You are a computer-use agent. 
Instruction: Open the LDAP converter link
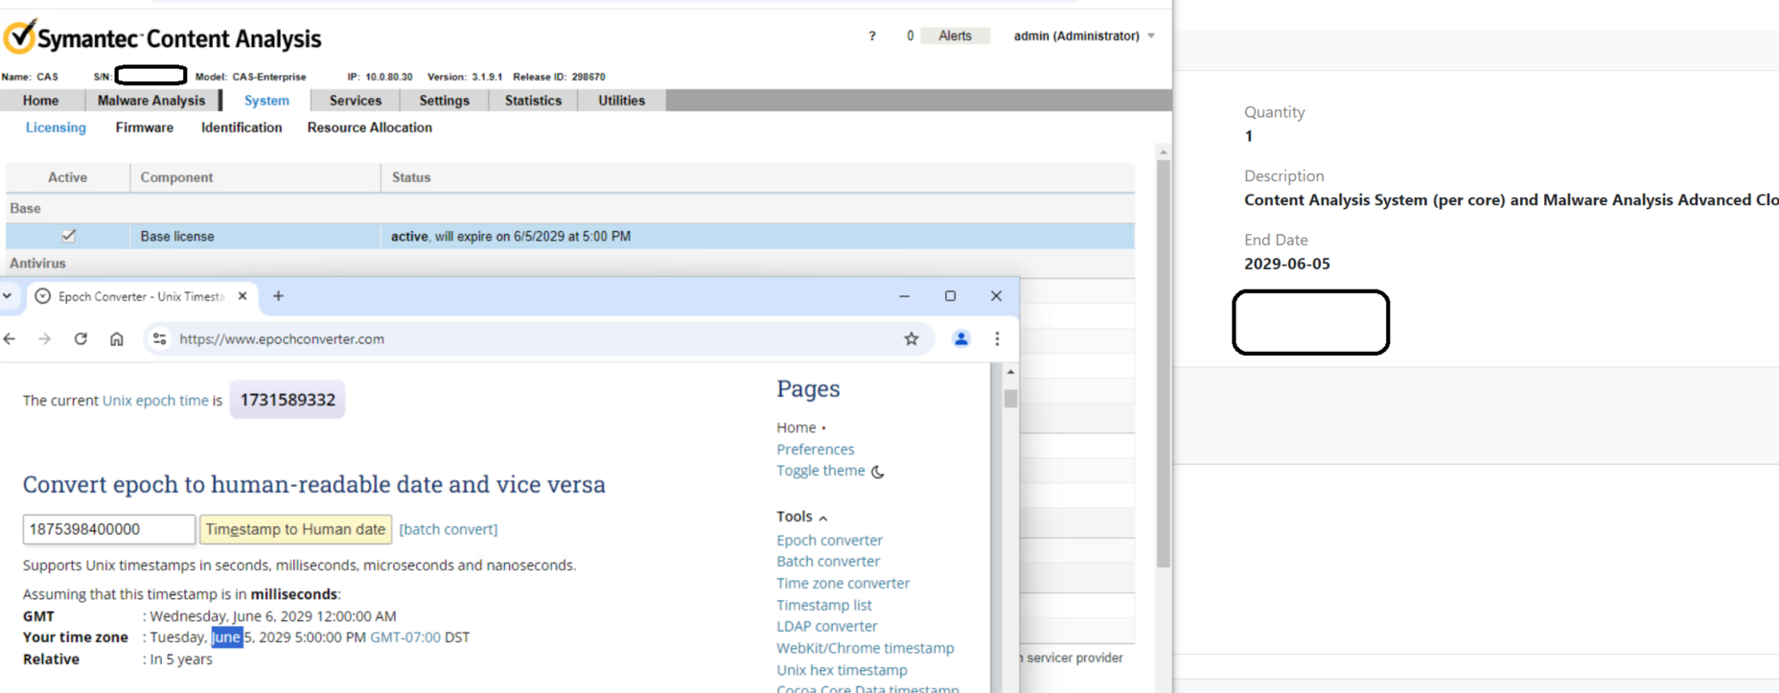click(827, 627)
